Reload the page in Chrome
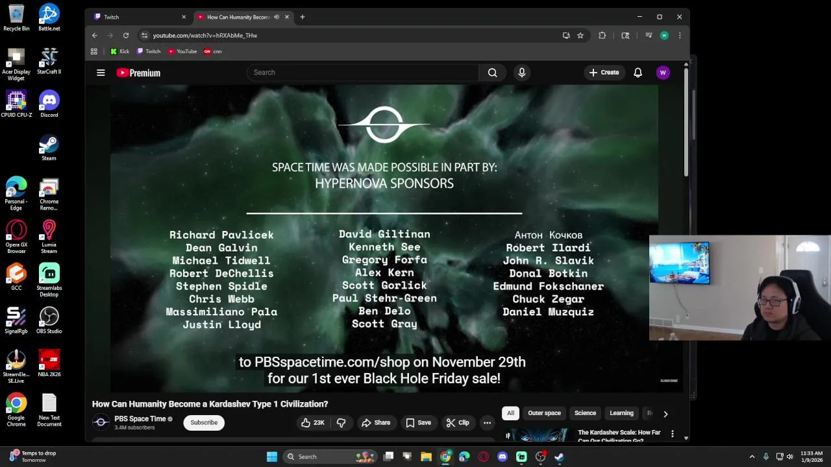Image resolution: width=831 pixels, height=467 pixels. [126, 36]
